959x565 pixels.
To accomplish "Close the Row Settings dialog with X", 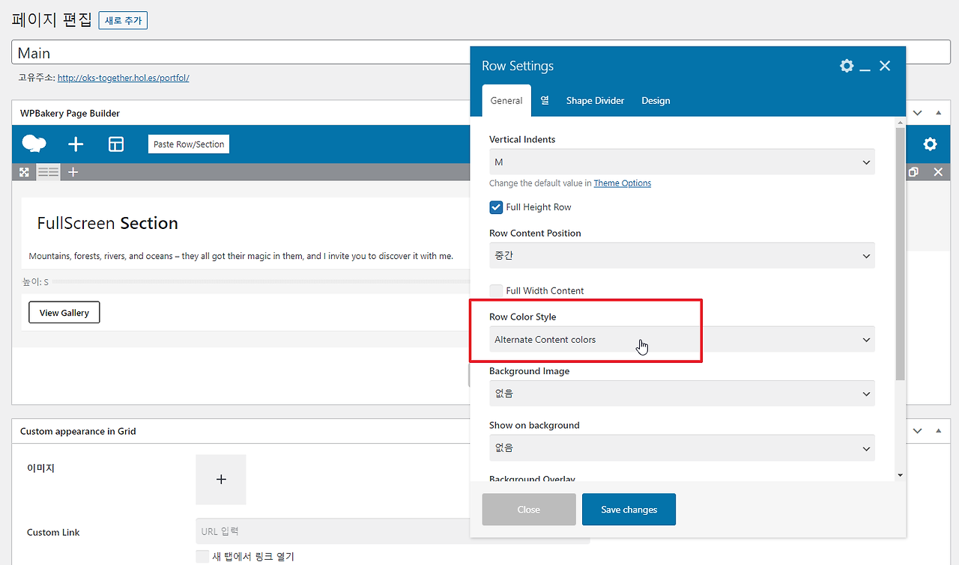I will click(885, 66).
